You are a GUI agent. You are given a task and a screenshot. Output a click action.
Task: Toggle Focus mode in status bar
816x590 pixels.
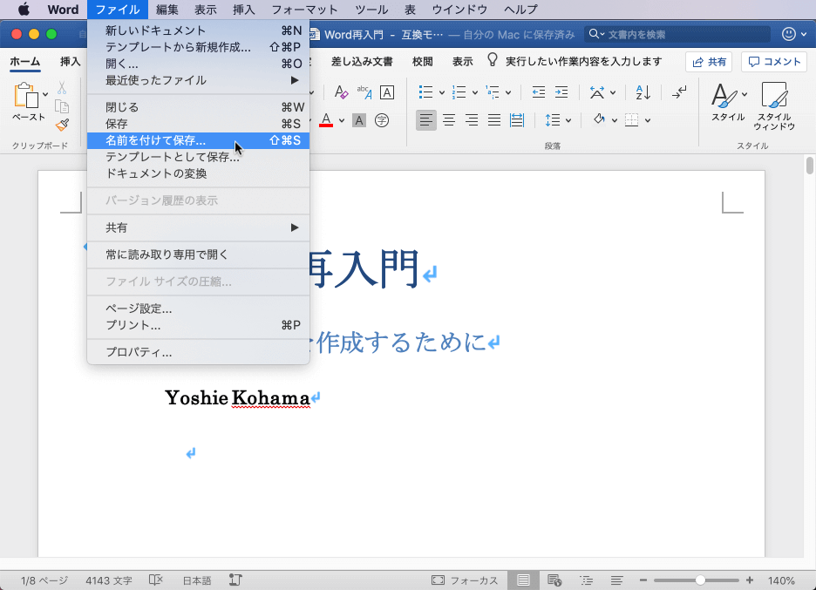click(x=466, y=580)
